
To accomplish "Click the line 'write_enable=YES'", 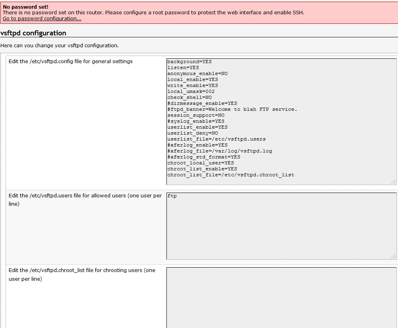I will coord(193,85).
